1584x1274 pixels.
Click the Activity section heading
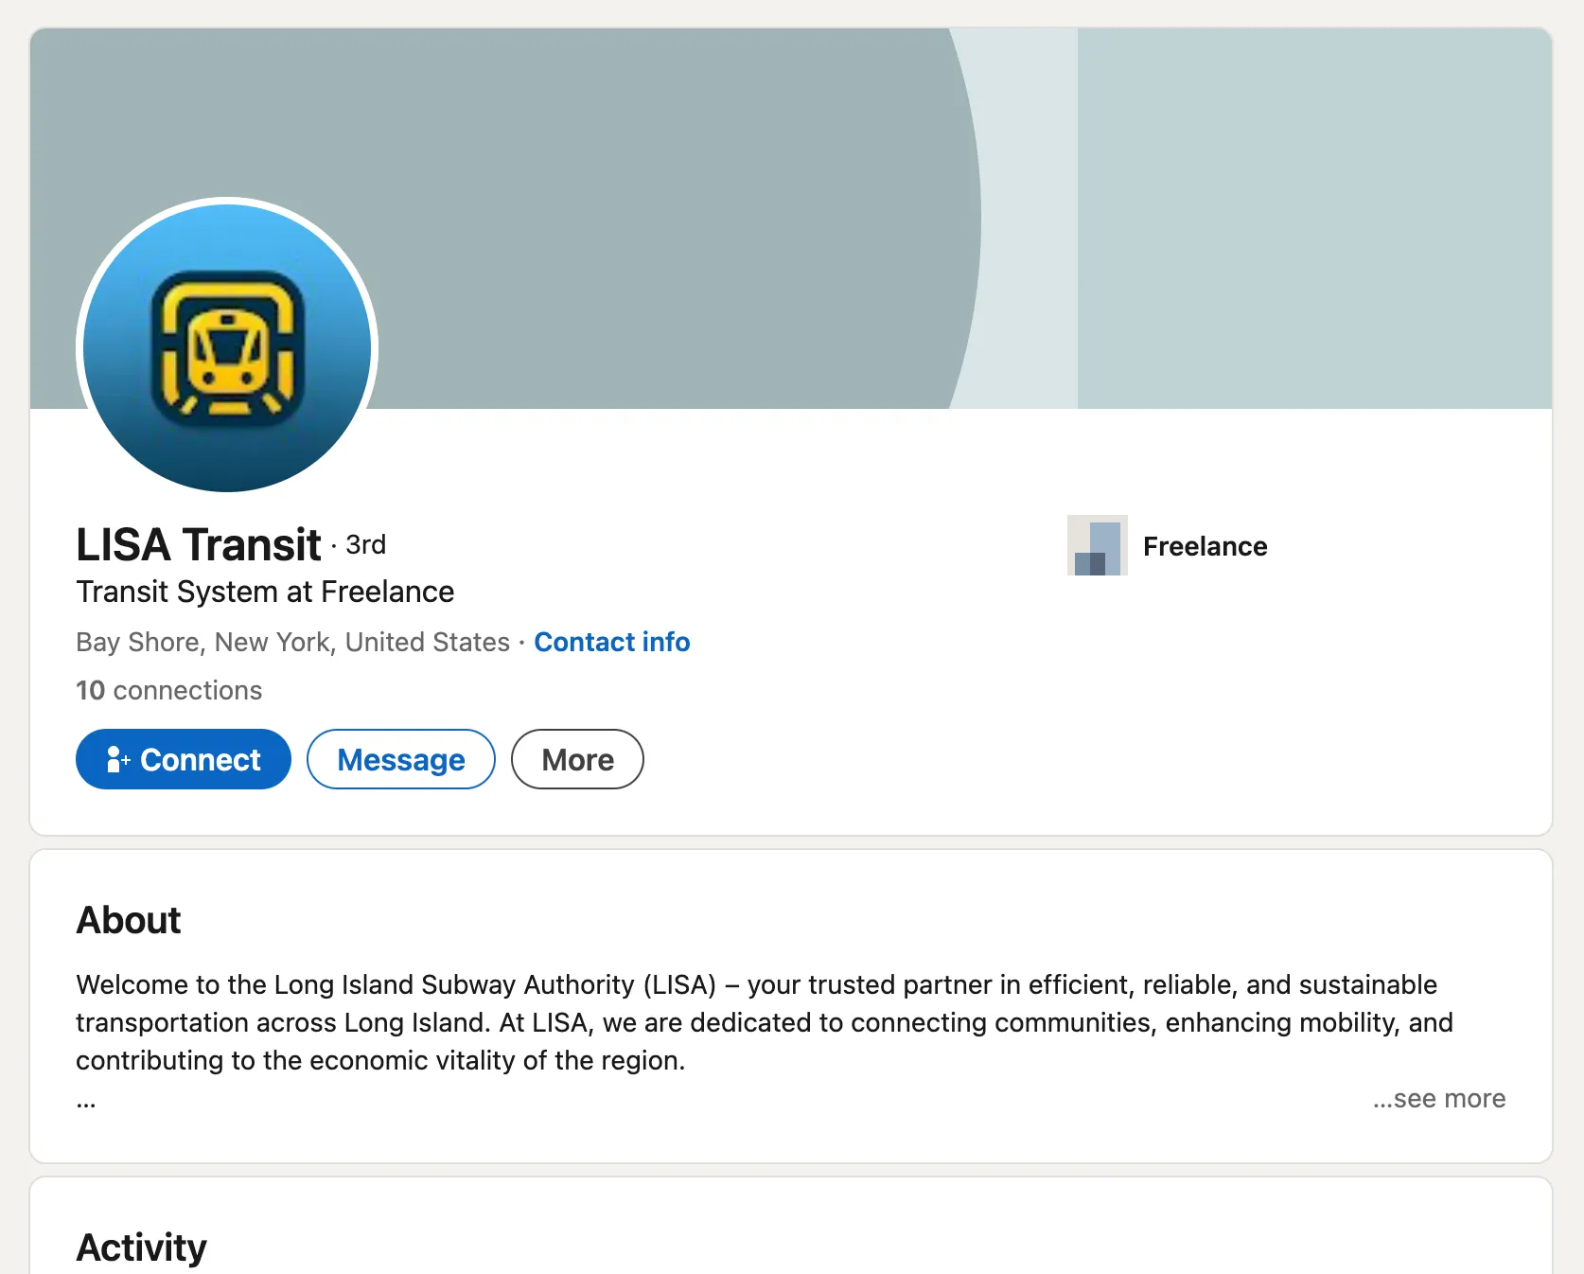coord(141,1247)
